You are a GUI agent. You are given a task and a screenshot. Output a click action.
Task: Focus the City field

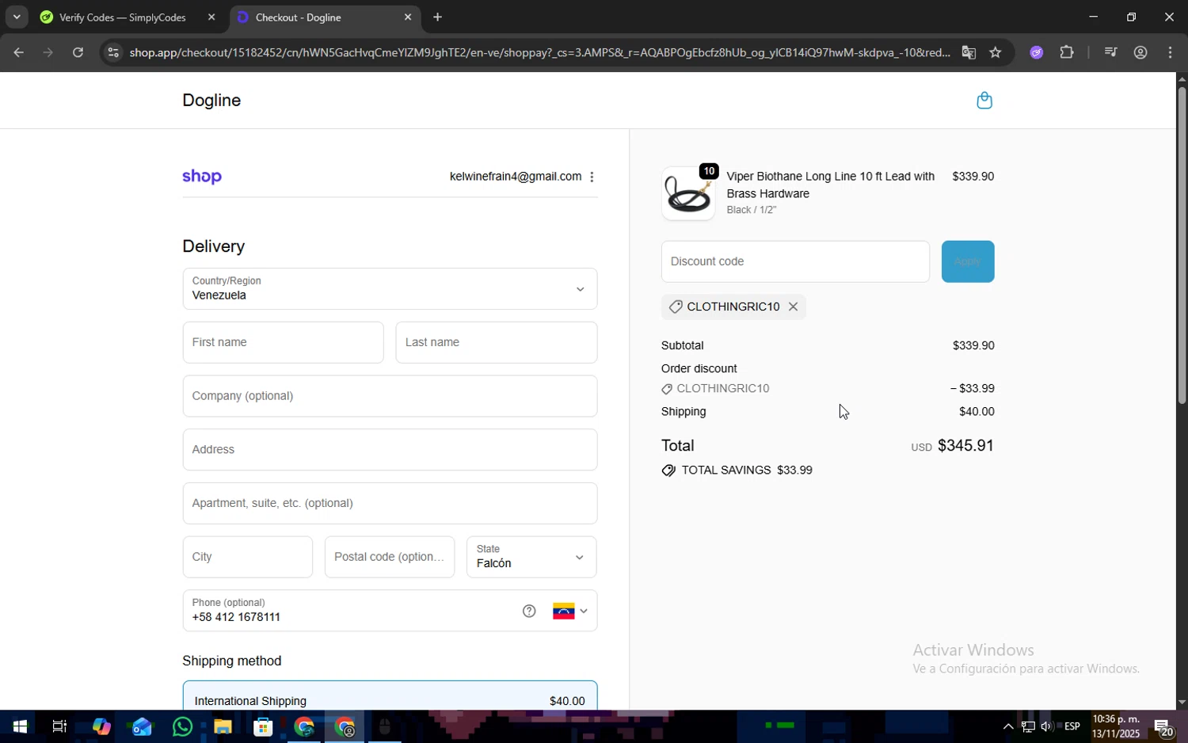pos(247,557)
